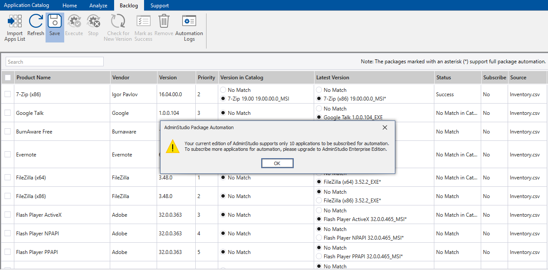Check the 7-Zip (x86) row checkbox
This screenshot has width=548, height=270.
point(8,94)
